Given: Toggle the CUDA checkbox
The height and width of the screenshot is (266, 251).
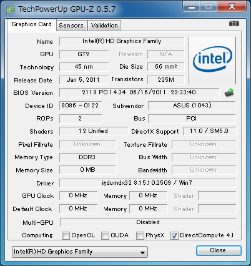Looking at the screenshot, I should [105, 235].
